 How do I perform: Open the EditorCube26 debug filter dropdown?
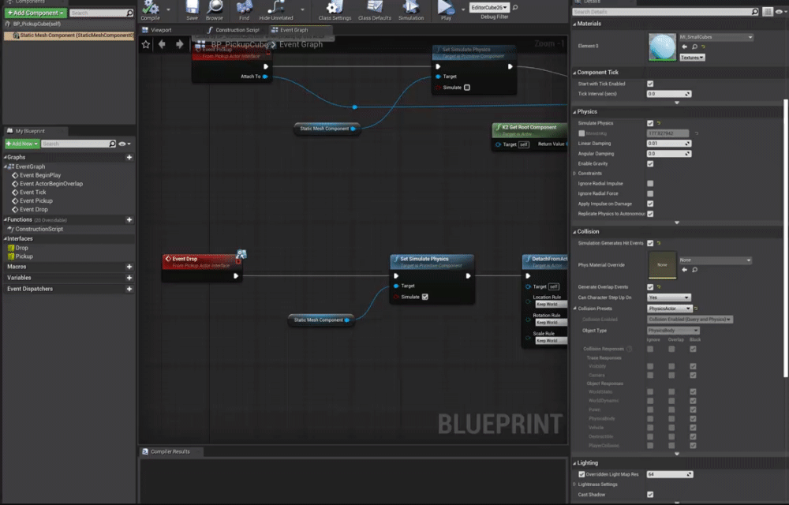(x=488, y=8)
